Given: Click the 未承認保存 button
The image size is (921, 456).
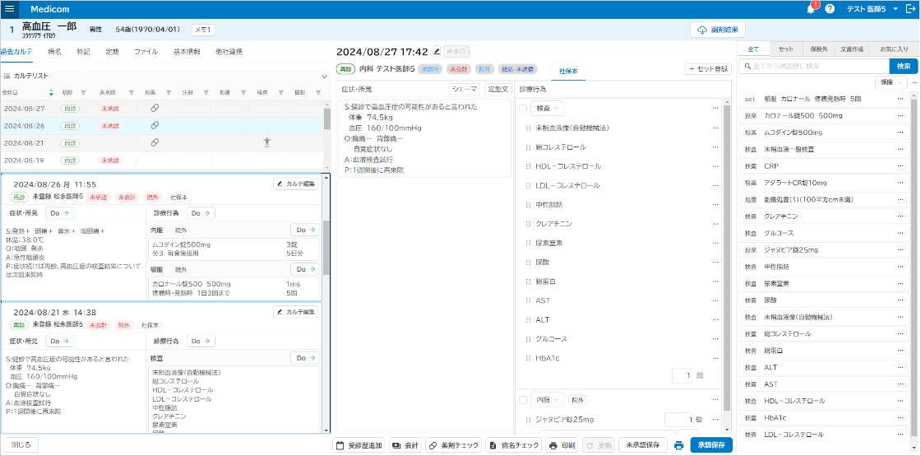Looking at the screenshot, I should (x=642, y=445).
